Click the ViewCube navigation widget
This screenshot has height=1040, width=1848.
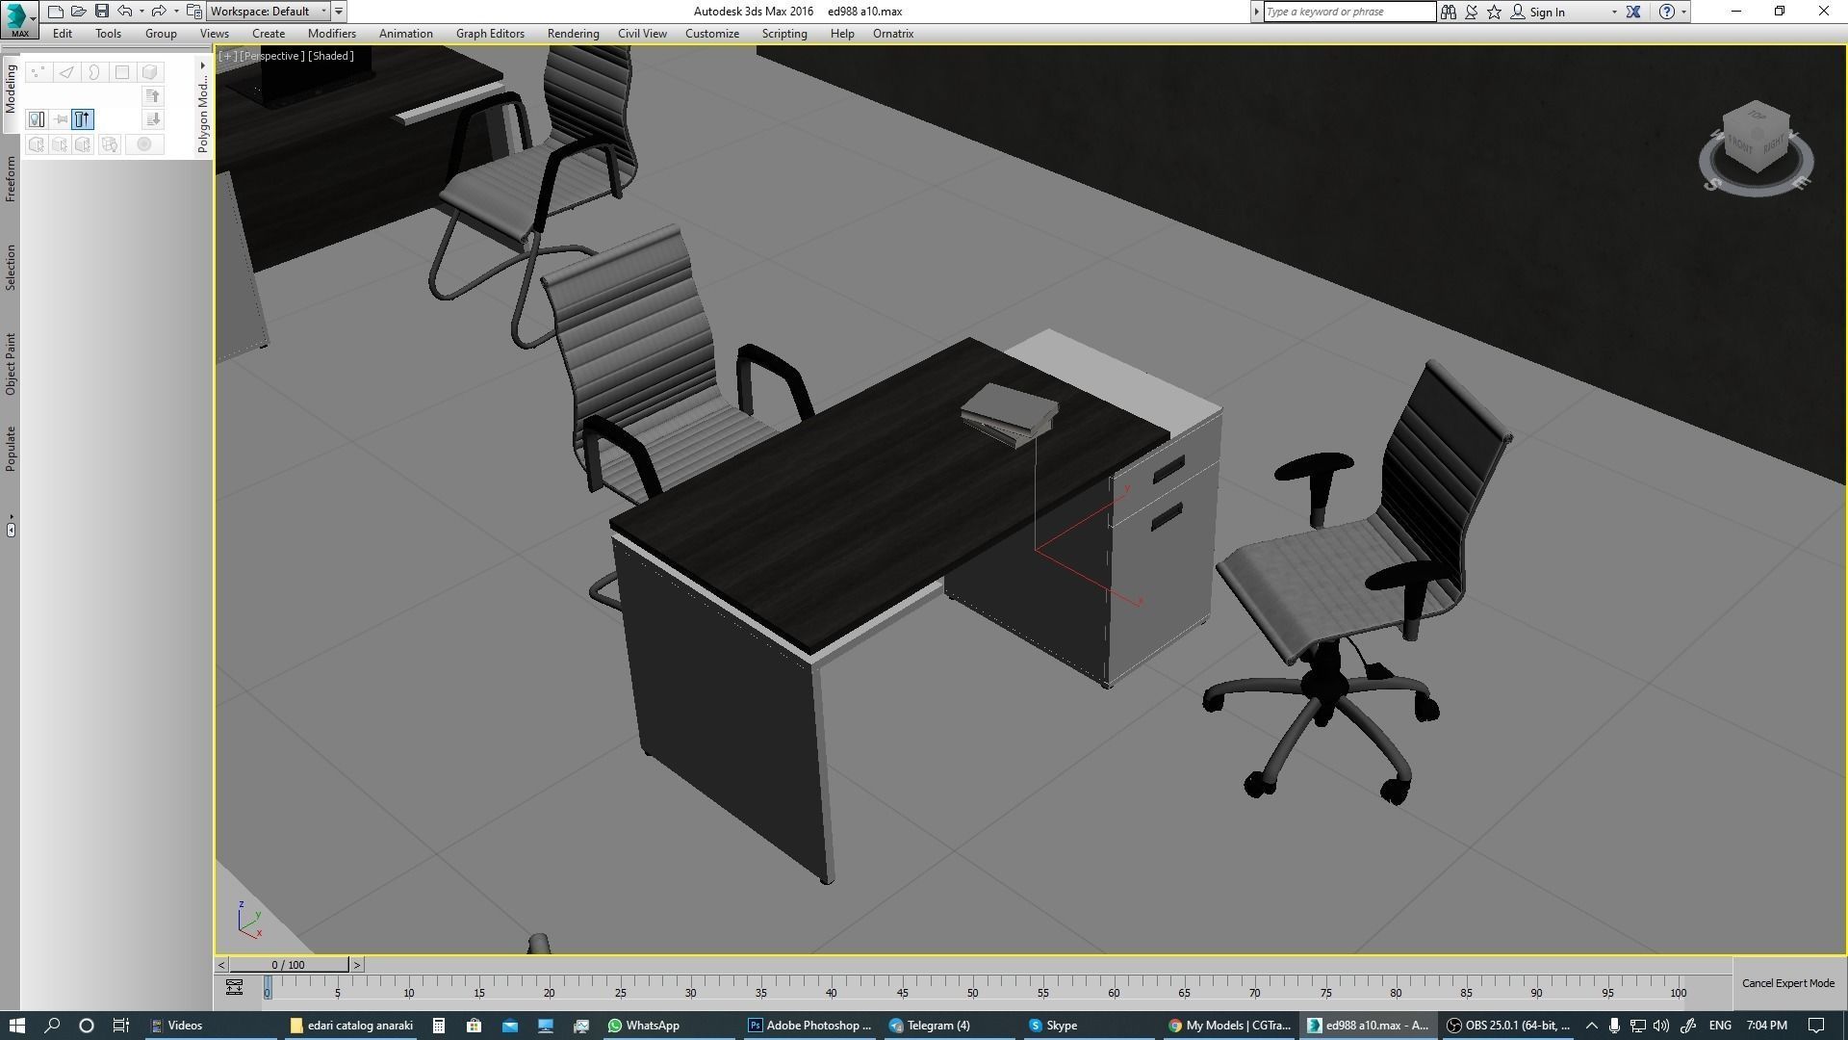(x=1757, y=146)
